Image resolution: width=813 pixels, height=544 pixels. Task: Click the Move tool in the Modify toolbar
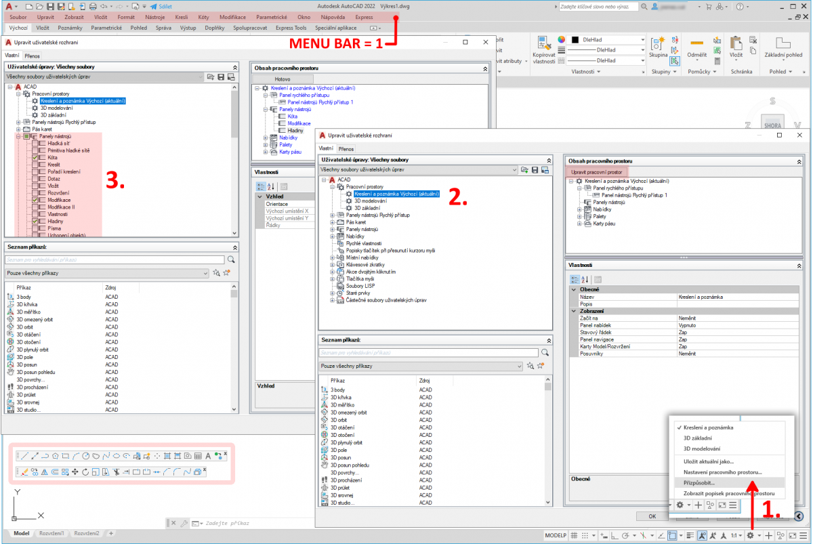click(76, 472)
